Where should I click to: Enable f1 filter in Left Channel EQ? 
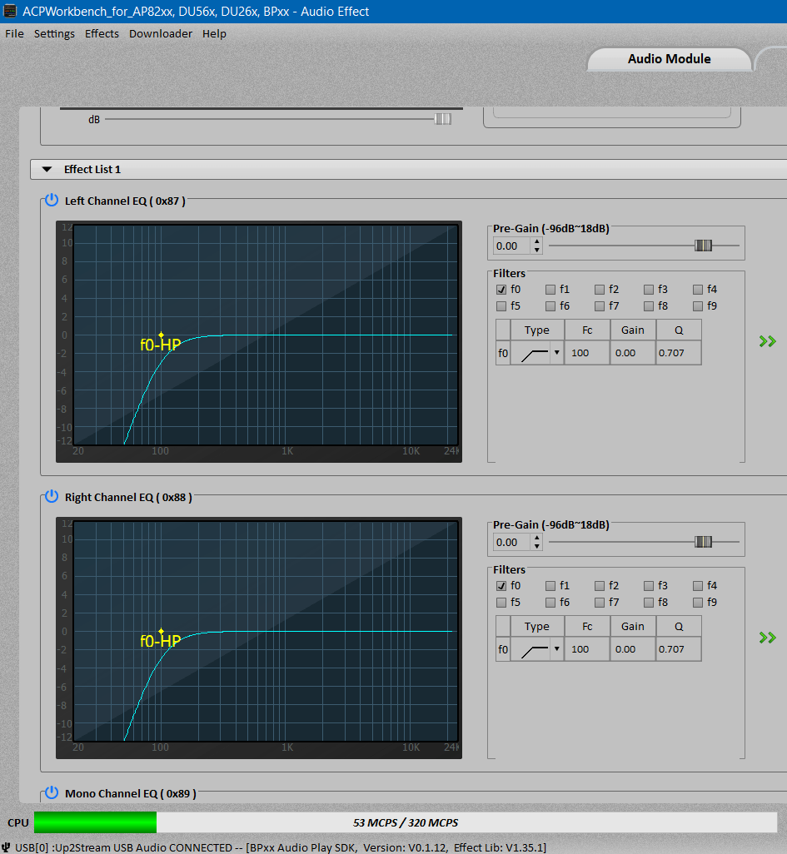[x=550, y=290]
